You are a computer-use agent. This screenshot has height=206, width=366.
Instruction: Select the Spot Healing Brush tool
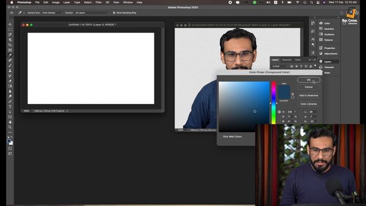point(10,60)
